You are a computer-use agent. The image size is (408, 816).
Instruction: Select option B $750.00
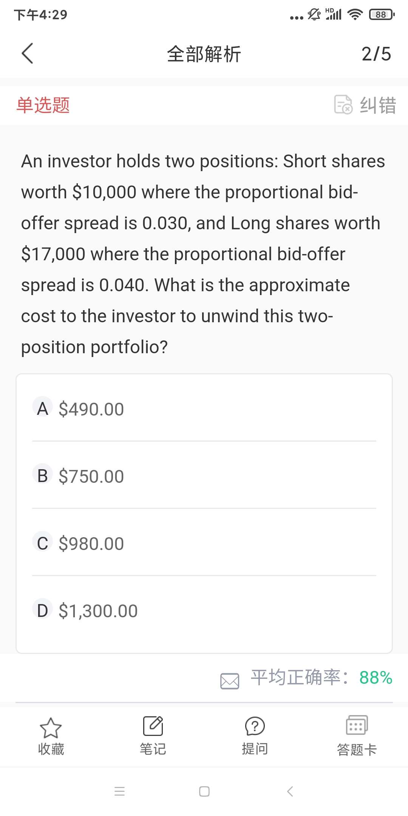[91, 476]
